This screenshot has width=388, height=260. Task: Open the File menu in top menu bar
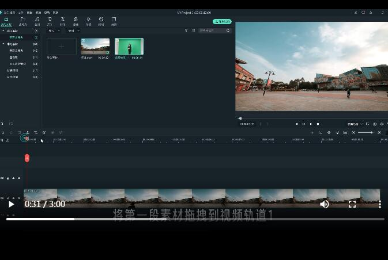[21, 12]
